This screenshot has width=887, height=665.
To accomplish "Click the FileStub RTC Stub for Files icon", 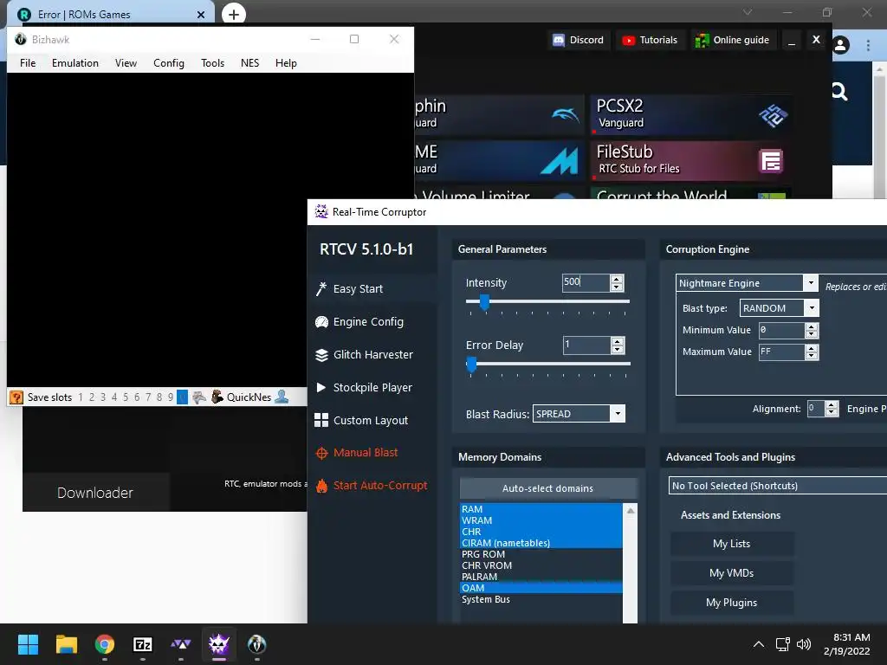I will 770,161.
